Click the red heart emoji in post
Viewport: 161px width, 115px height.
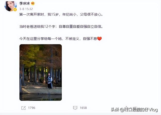tap(99, 39)
